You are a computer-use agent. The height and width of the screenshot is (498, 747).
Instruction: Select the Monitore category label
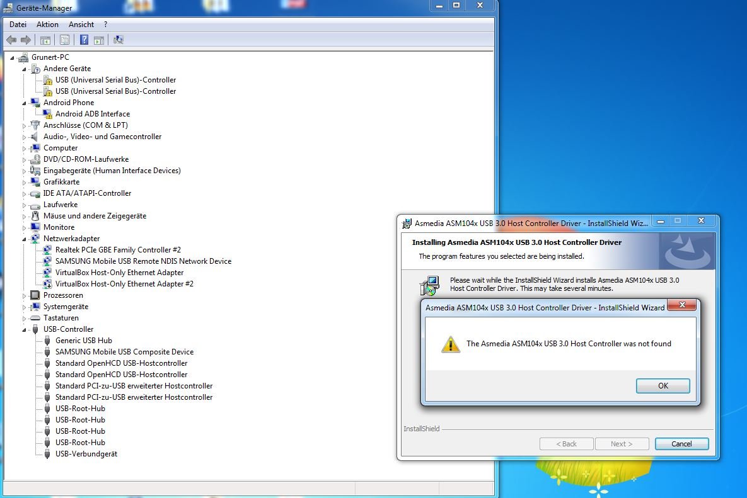[59, 227]
